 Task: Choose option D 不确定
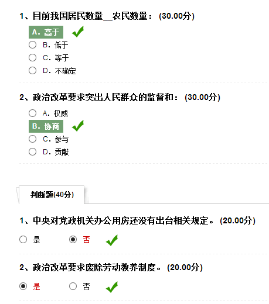pyautogui.click(x=32, y=71)
